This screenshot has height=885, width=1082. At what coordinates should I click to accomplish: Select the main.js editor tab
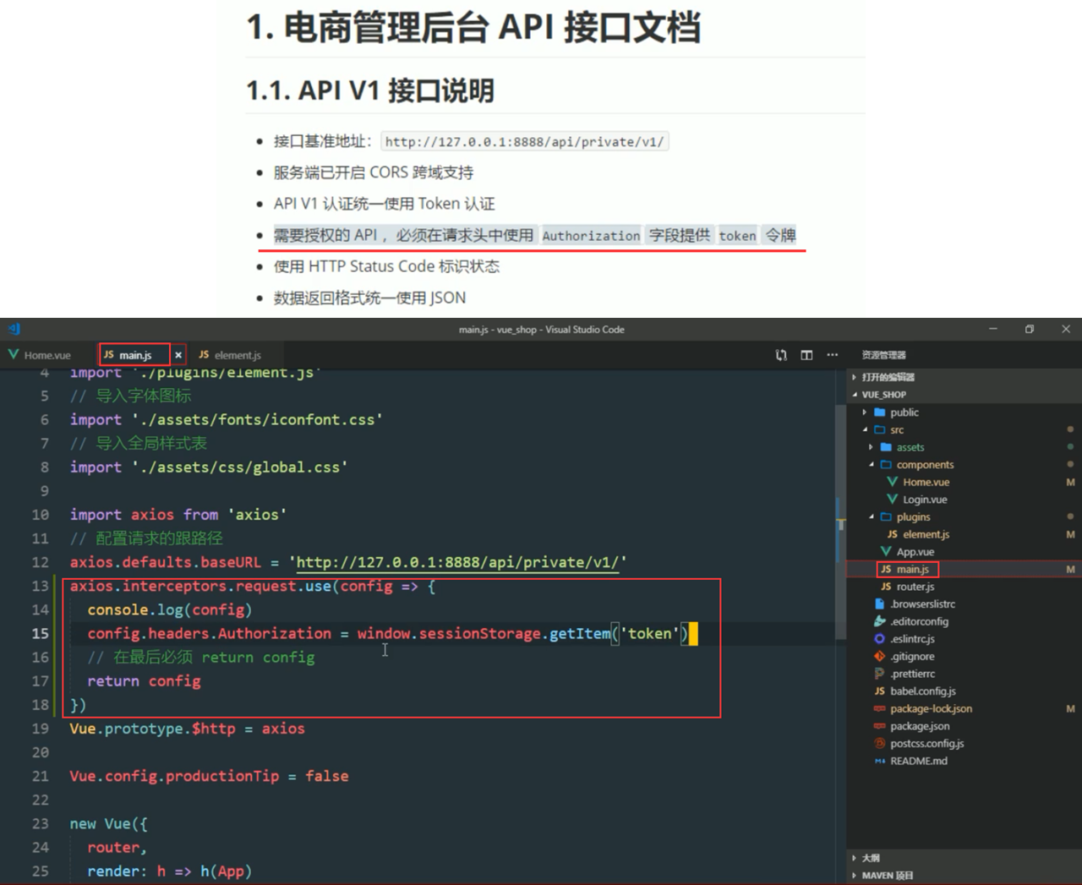tap(135, 355)
